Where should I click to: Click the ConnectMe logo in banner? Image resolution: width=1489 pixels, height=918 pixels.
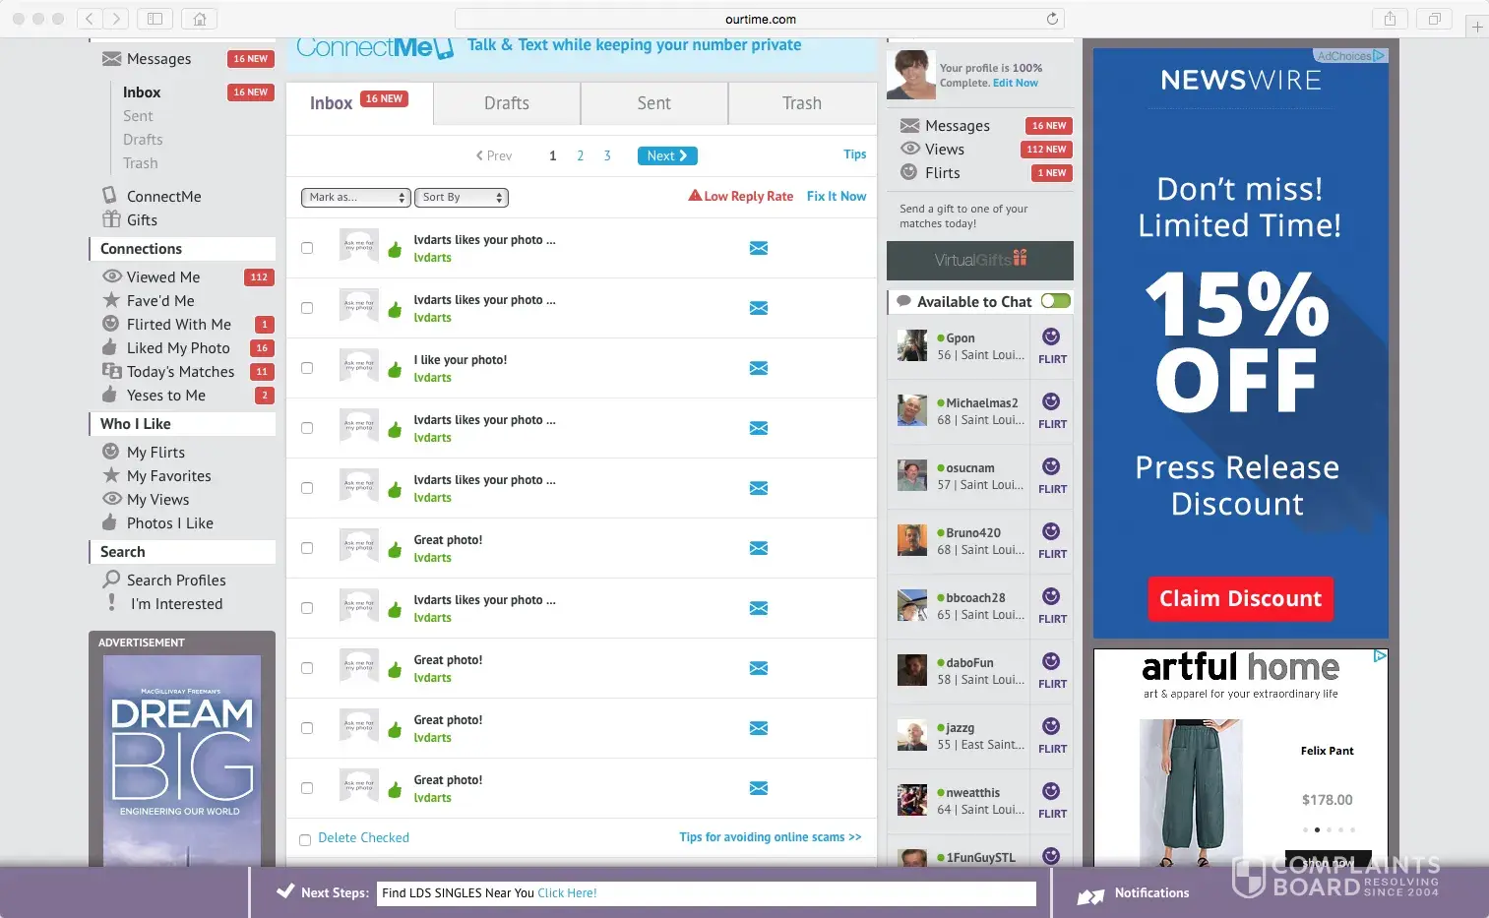(x=375, y=47)
